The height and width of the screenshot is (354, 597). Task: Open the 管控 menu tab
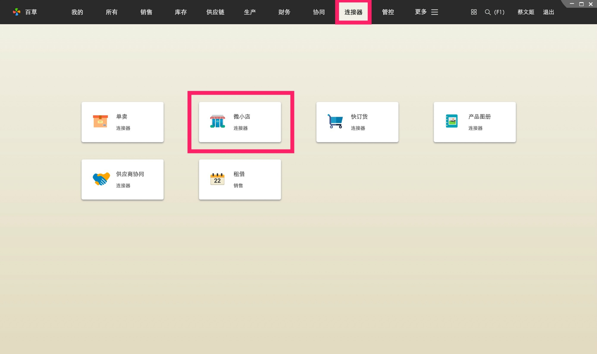388,12
